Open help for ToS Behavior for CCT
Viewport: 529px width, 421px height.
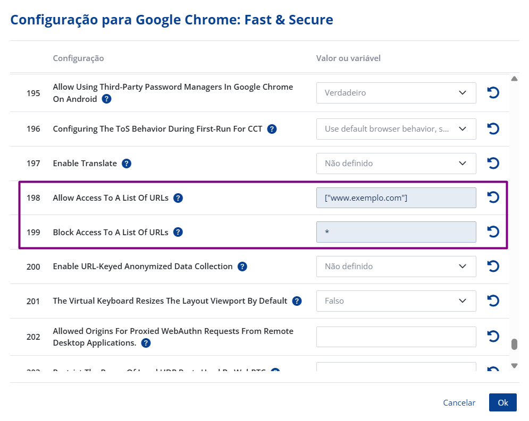[x=272, y=129]
